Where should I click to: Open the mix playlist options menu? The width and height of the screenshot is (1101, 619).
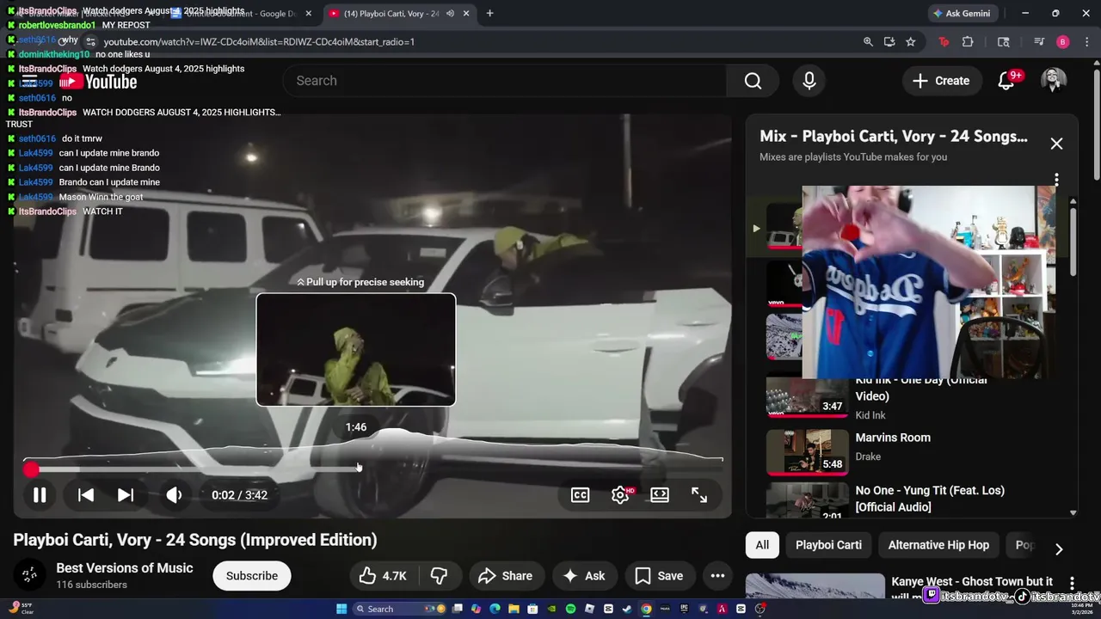[1056, 180]
